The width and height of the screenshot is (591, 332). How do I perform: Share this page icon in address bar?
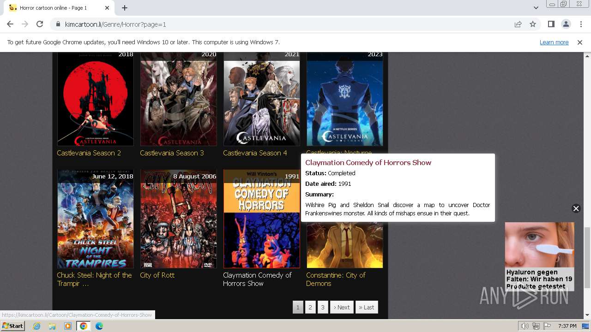(518, 24)
